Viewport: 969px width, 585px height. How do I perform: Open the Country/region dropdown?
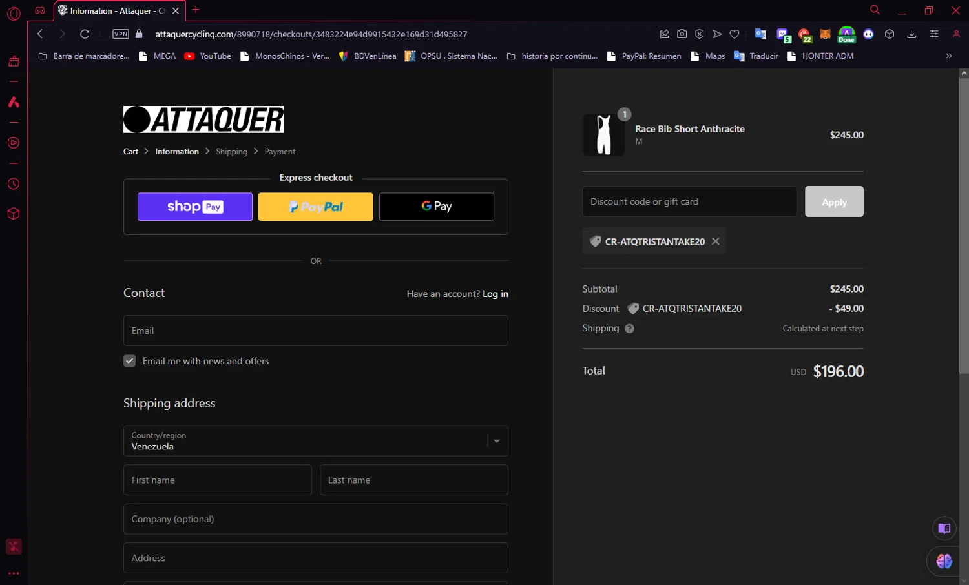click(316, 441)
